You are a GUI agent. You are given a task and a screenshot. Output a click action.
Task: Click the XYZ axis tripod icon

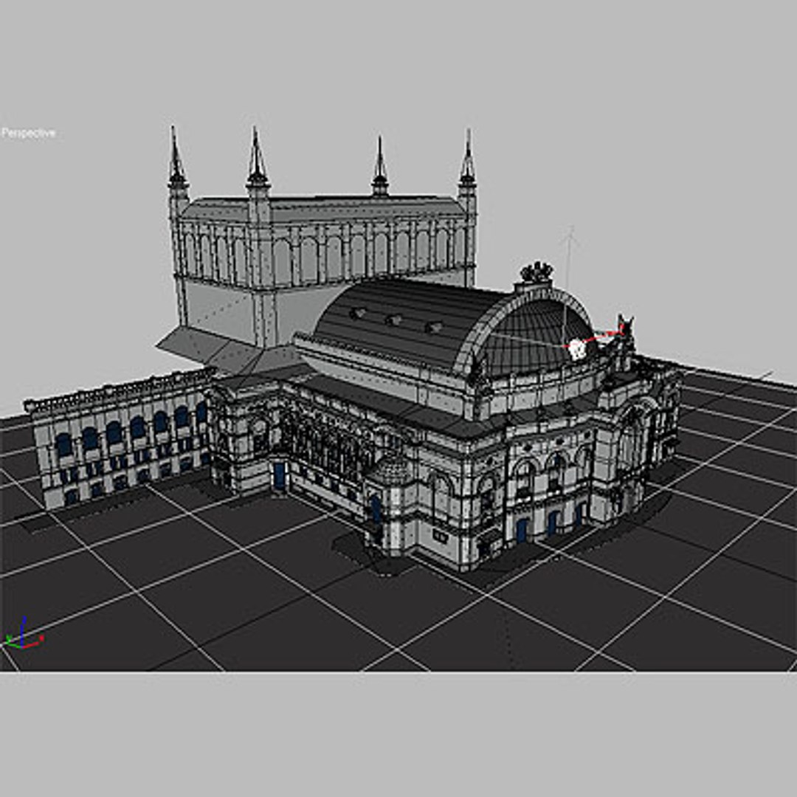point(23,635)
